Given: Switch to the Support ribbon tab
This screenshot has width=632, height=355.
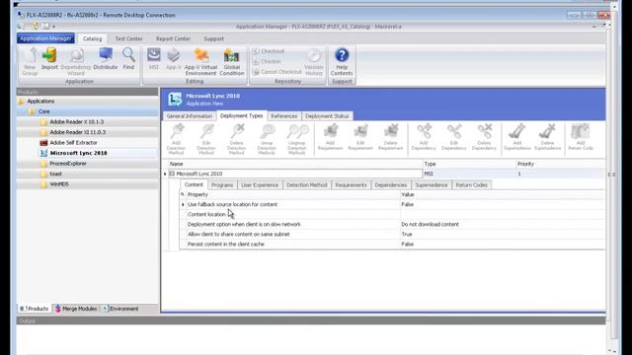Looking at the screenshot, I should click(213, 38).
